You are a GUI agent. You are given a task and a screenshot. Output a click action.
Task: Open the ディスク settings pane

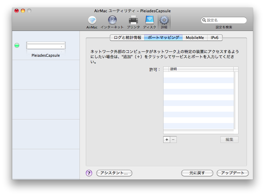point(150,22)
